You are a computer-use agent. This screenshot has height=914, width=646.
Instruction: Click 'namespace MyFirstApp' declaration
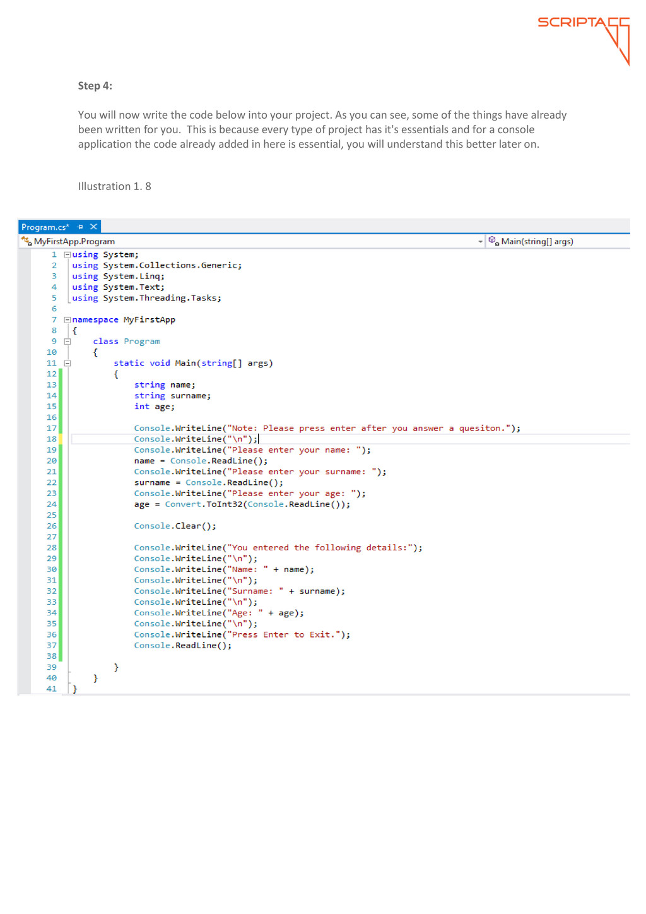point(124,320)
